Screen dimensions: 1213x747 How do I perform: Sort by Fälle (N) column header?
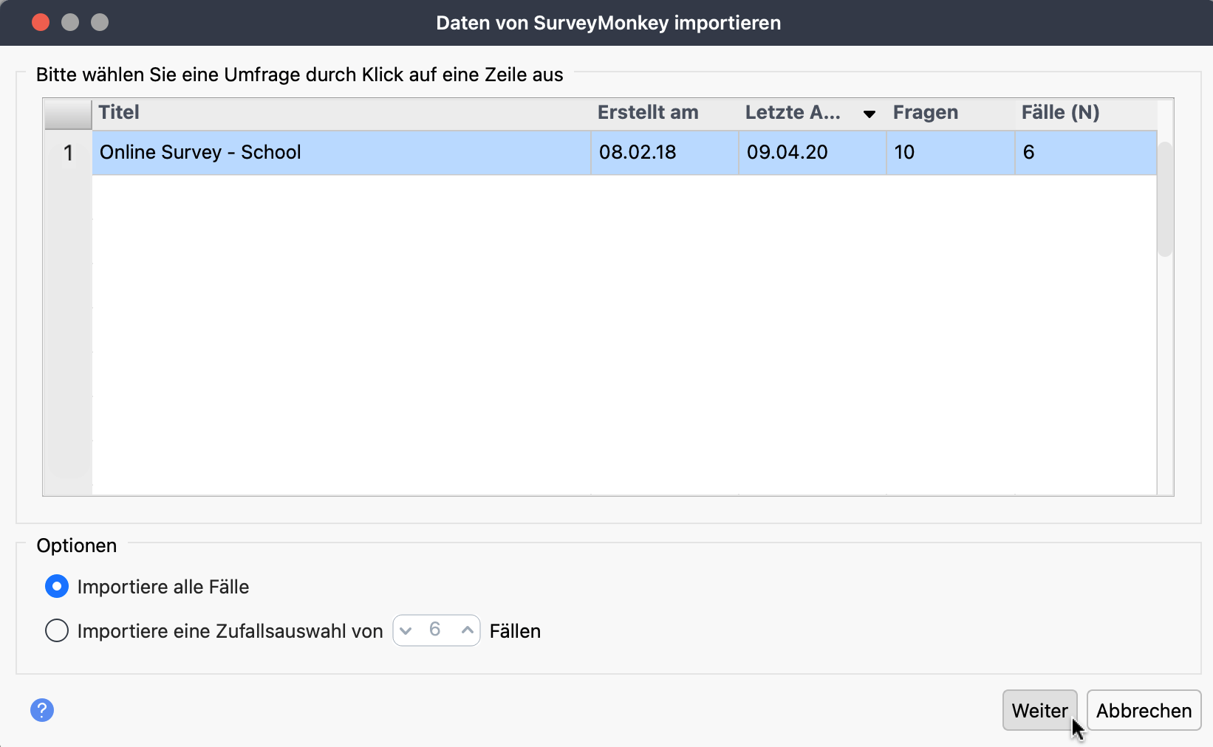(1086, 114)
